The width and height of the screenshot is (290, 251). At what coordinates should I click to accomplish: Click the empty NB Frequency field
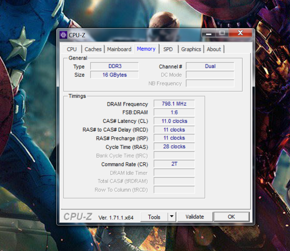[210, 83]
